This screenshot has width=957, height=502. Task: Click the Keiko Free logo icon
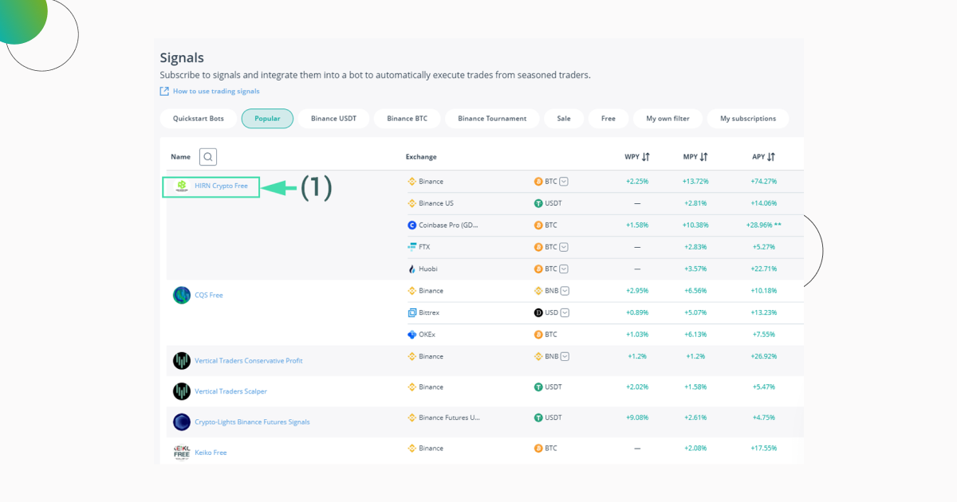(x=182, y=452)
